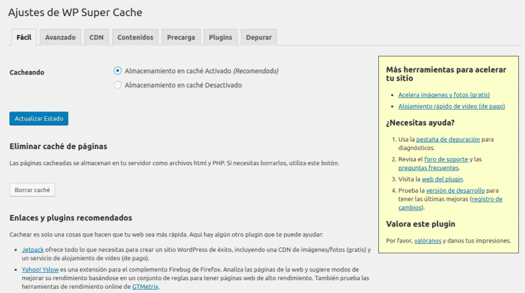Open Acelera imágenes y fotos (gratis) link
This screenshot has width=525, height=293.
point(444,95)
